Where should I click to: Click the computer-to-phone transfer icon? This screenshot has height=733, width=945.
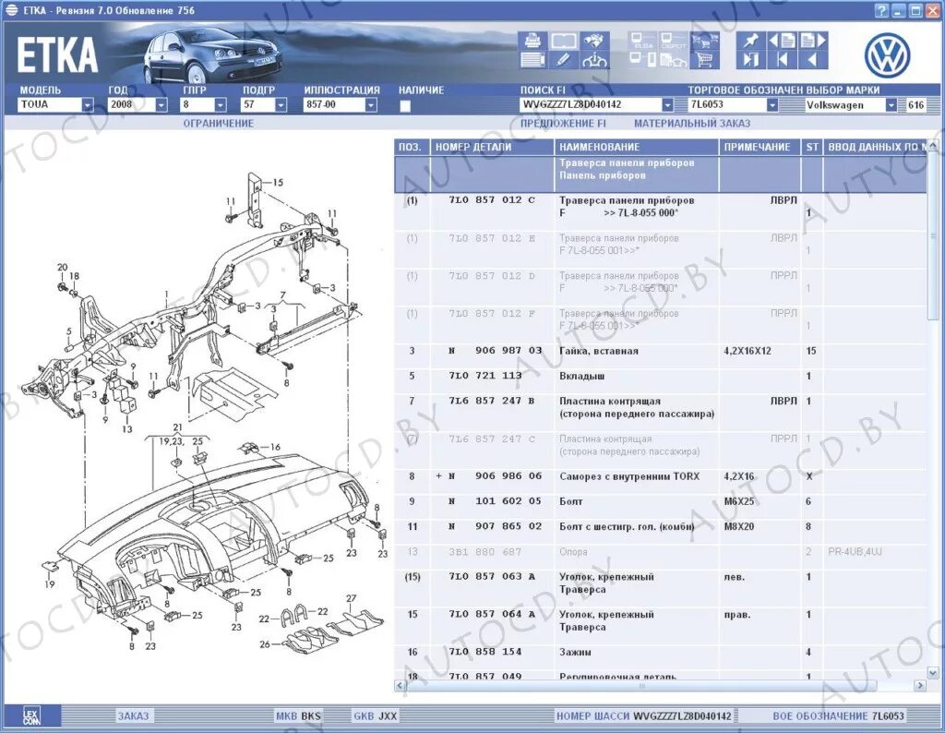pos(642,60)
